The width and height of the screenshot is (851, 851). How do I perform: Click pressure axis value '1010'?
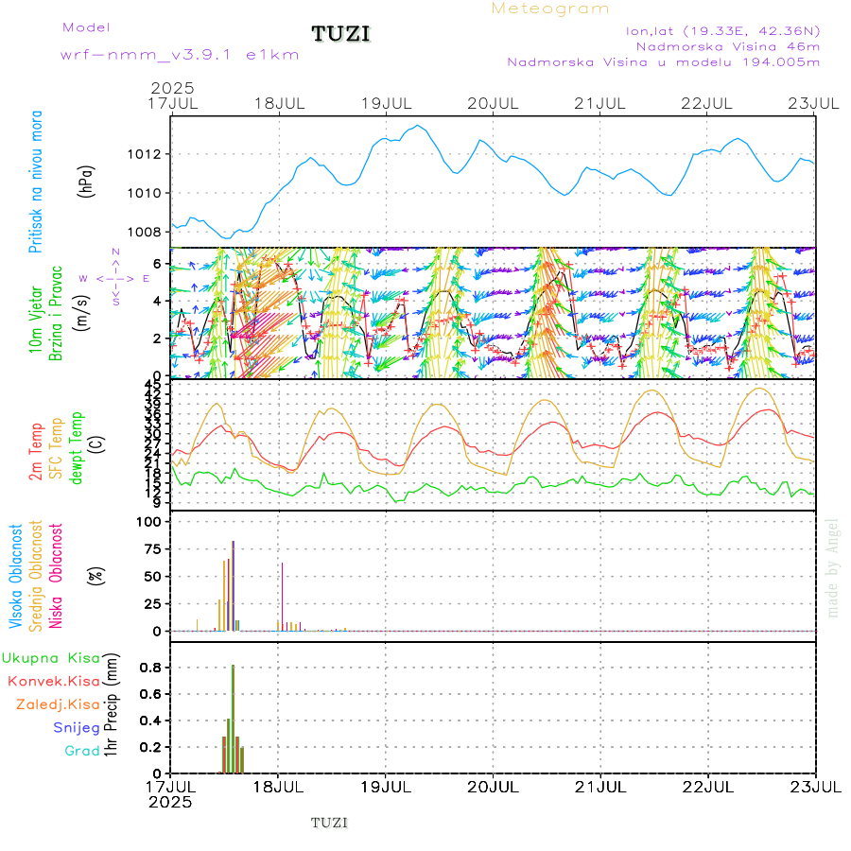pyautogui.click(x=145, y=193)
